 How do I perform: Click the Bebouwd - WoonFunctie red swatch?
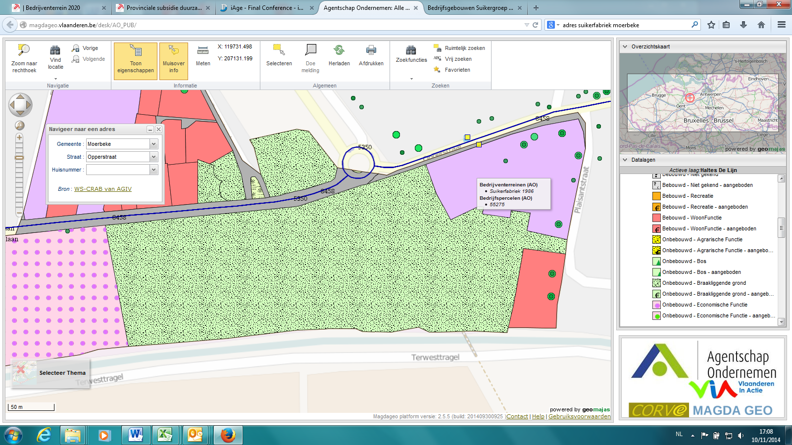[656, 218]
